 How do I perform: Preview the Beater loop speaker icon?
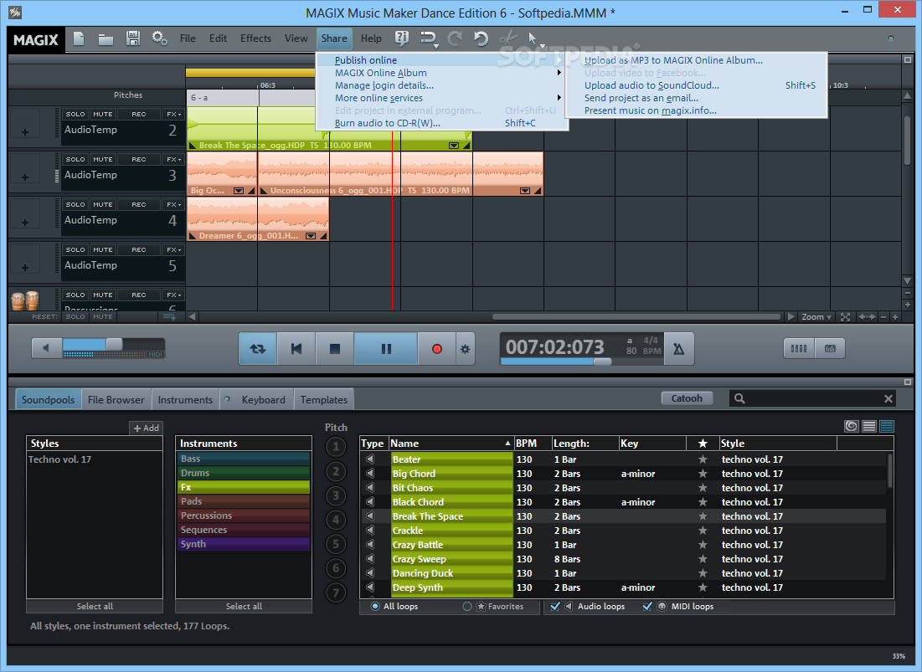(x=370, y=459)
